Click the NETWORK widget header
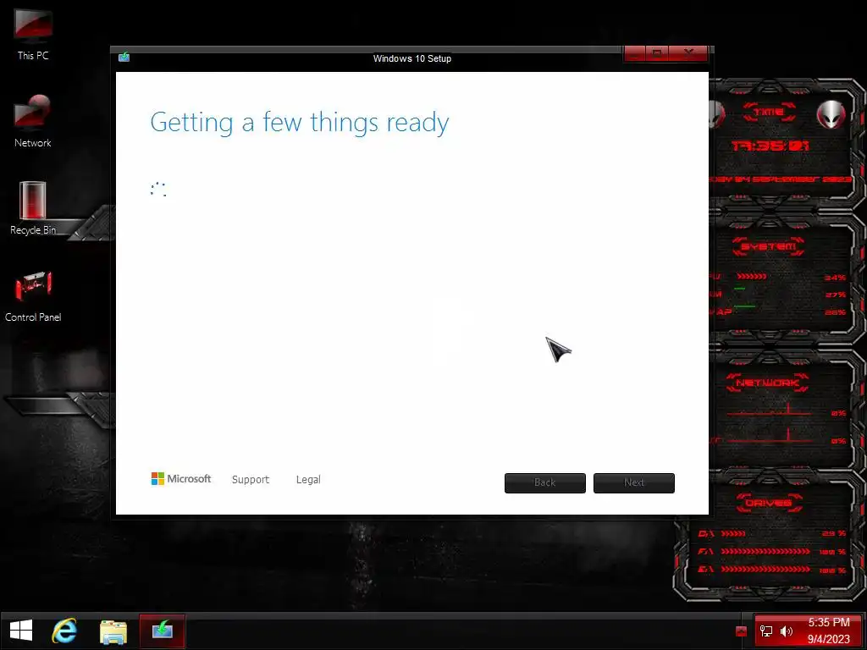The height and width of the screenshot is (650, 867). (x=768, y=383)
